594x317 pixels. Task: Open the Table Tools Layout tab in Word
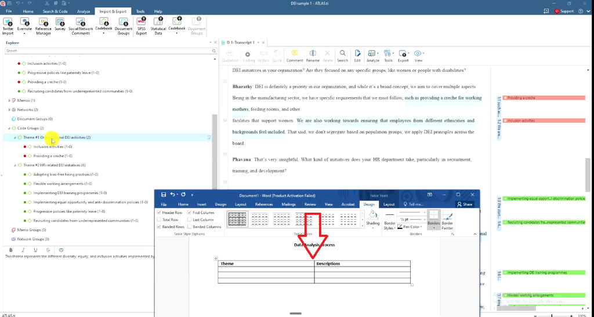(389, 204)
